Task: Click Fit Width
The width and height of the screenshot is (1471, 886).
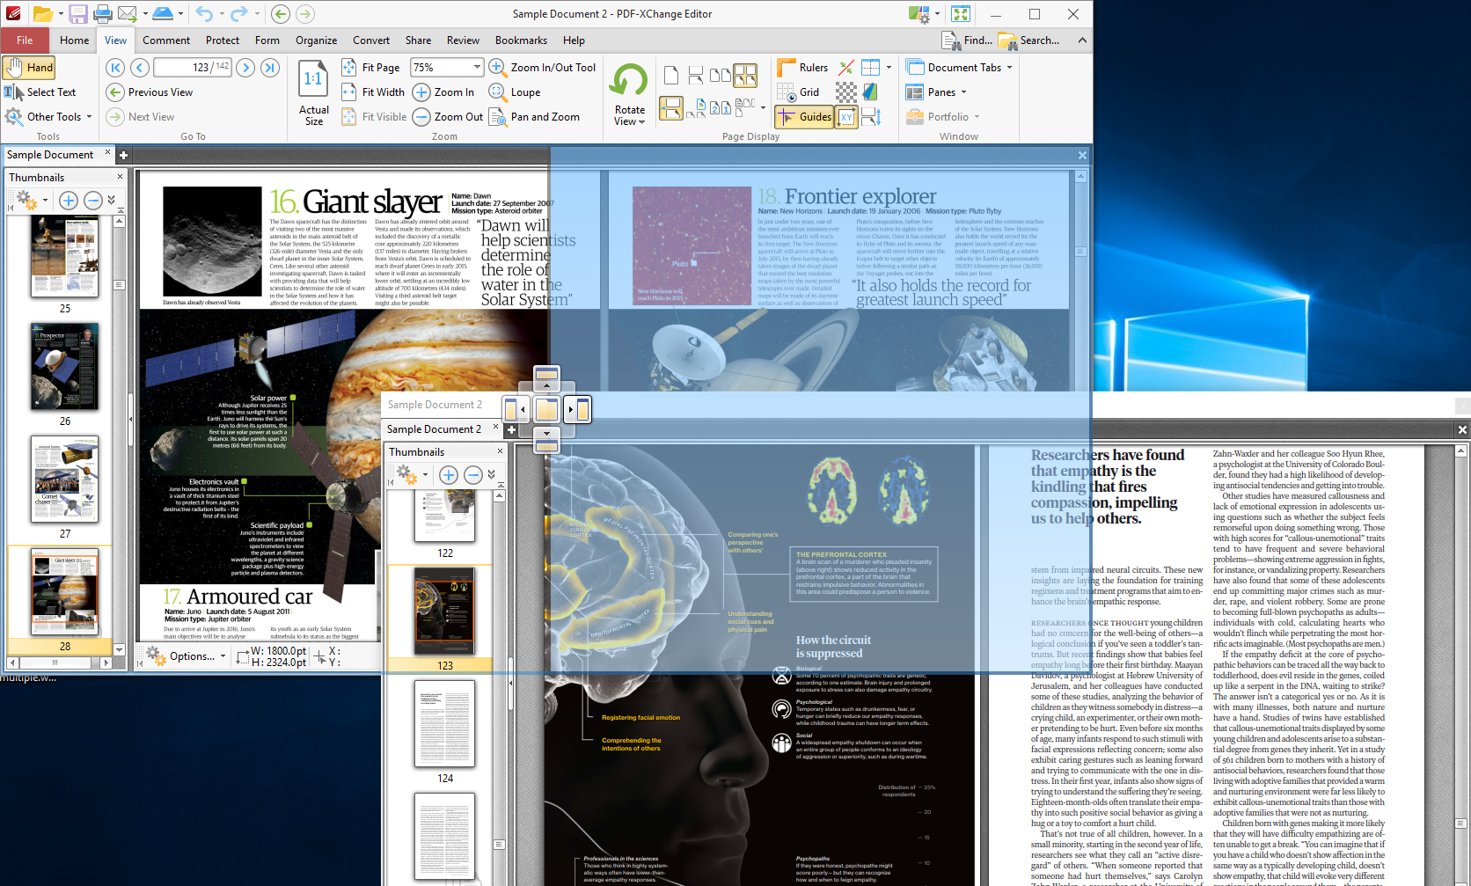Action: [x=373, y=92]
